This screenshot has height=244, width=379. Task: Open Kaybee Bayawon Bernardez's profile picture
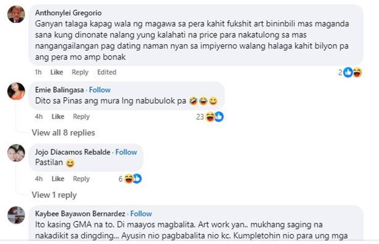(x=16, y=215)
